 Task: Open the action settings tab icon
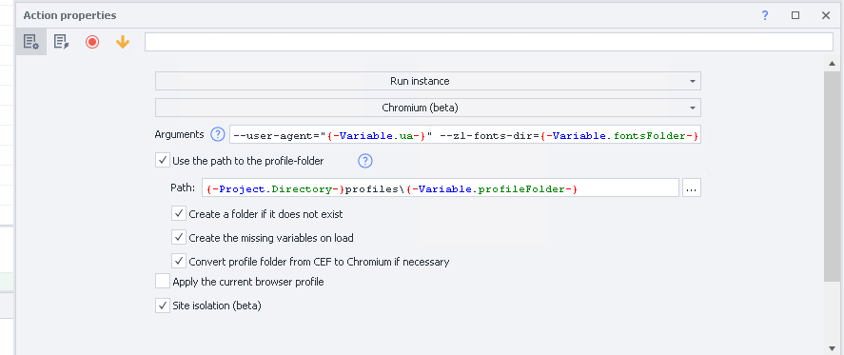(30, 42)
